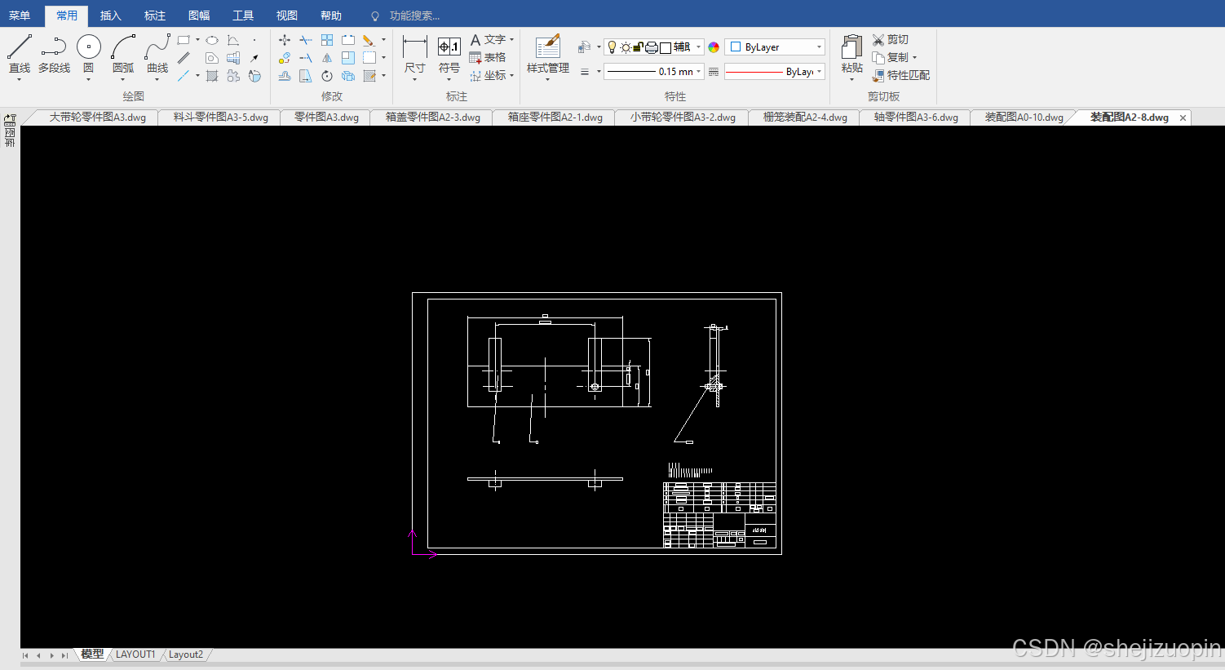This screenshot has height=670, width=1225.
Task: Click the mirror tool in 修改
Action: [x=327, y=58]
